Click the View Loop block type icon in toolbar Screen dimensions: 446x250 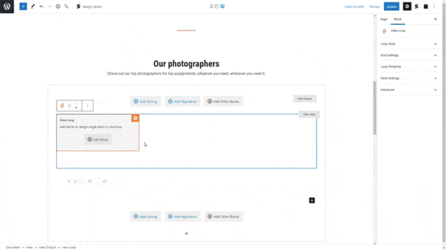(x=62, y=106)
